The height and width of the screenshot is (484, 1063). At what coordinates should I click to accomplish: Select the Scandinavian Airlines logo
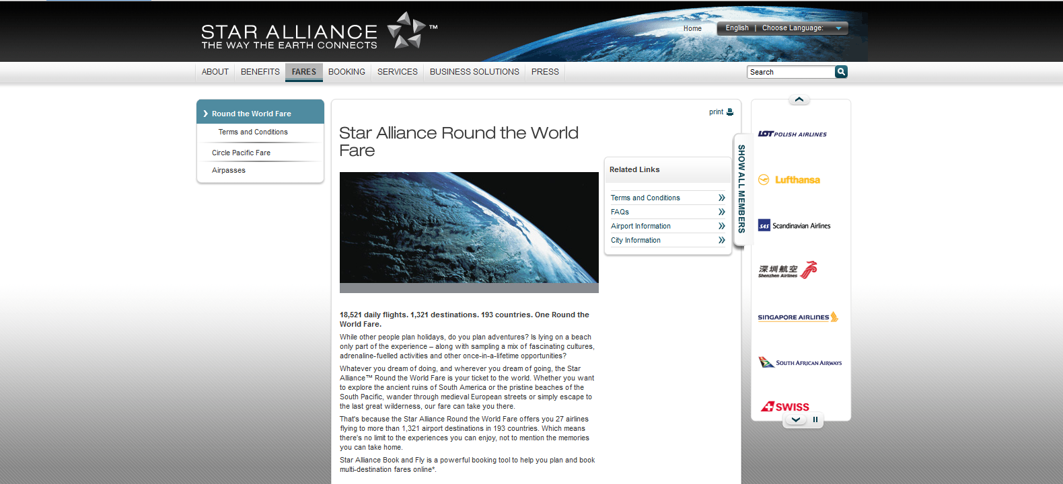click(x=794, y=226)
